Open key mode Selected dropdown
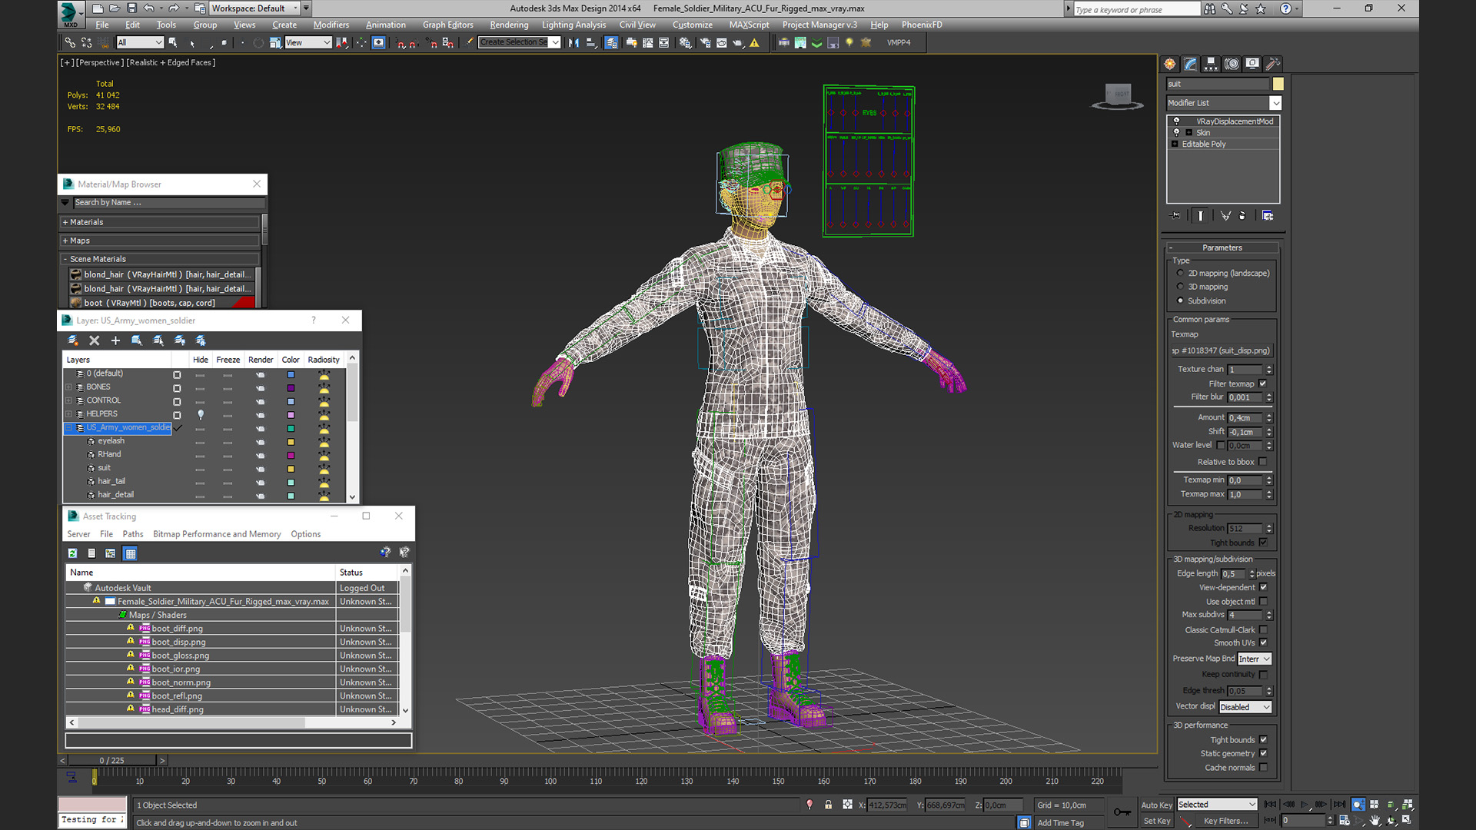The image size is (1476, 830). click(x=1217, y=805)
